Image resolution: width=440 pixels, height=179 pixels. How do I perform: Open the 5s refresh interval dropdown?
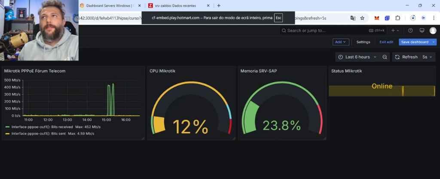pos(427,57)
